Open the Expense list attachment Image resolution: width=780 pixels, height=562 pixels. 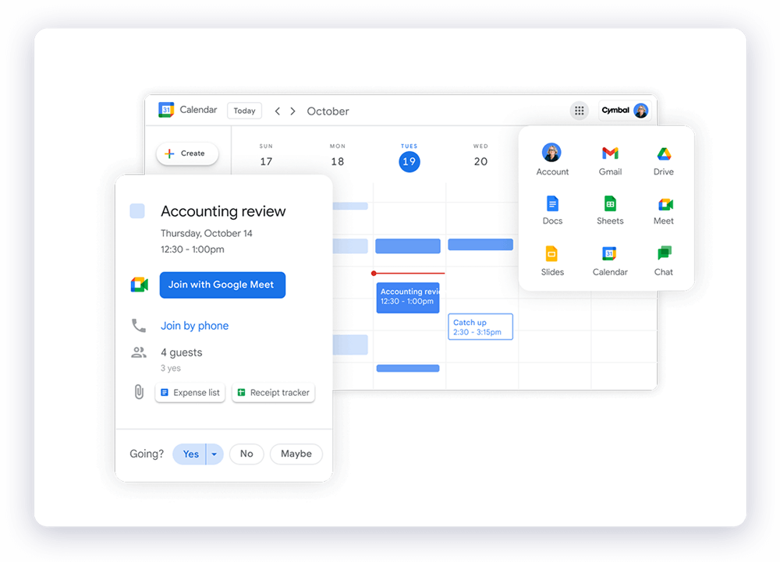(x=190, y=393)
